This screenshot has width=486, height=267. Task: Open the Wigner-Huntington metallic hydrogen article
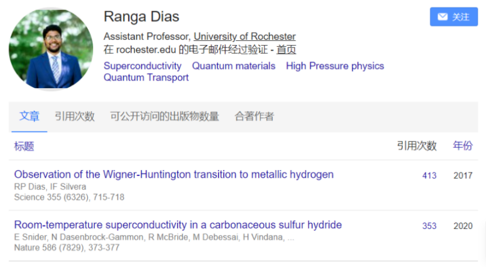tap(174, 175)
